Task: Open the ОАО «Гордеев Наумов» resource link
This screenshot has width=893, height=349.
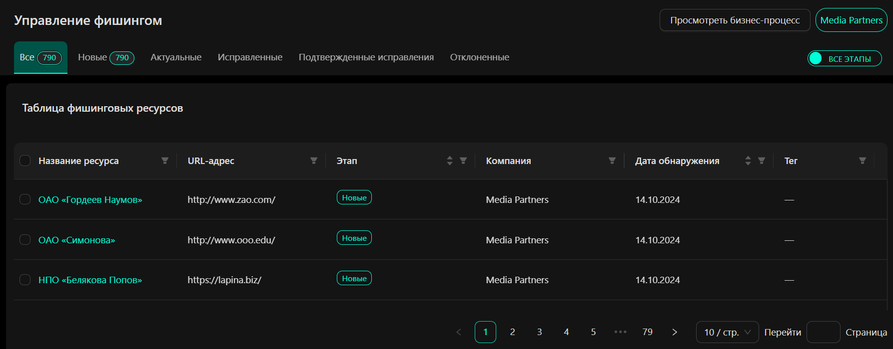Action: (x=90, y=200)
